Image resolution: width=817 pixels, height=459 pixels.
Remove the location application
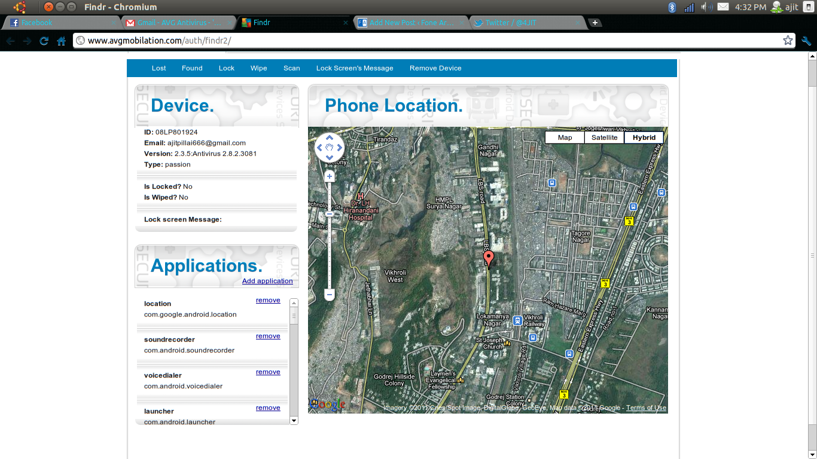pyautogui.click(x=268, y=300)
